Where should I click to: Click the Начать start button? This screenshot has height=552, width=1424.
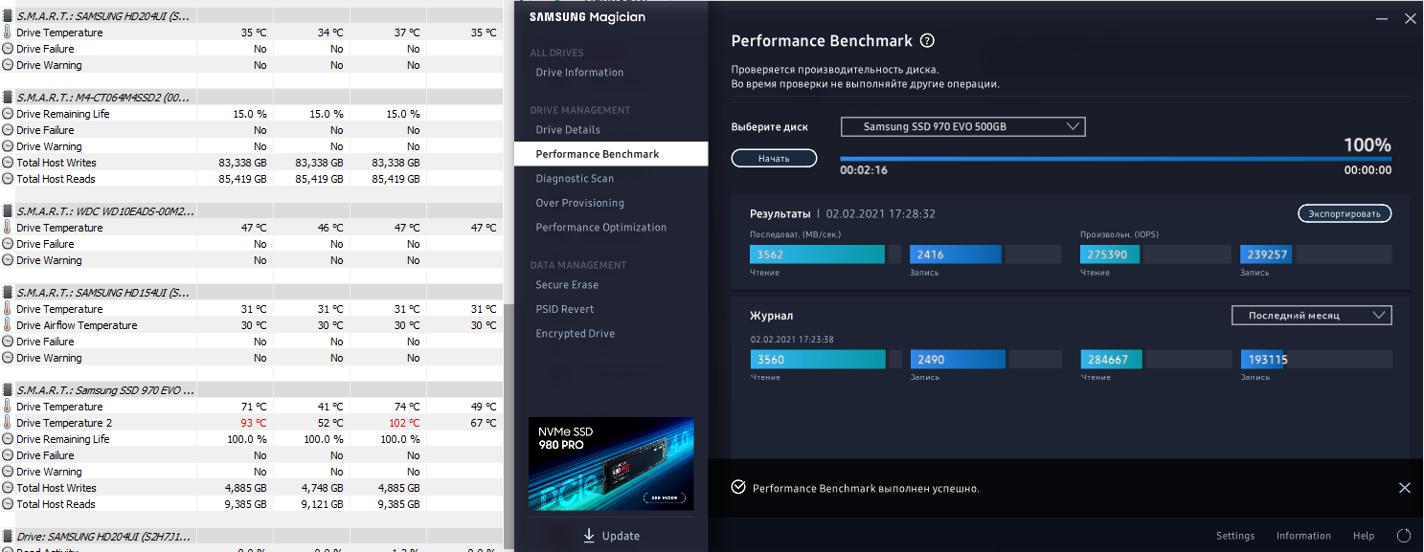click(774, 158)
